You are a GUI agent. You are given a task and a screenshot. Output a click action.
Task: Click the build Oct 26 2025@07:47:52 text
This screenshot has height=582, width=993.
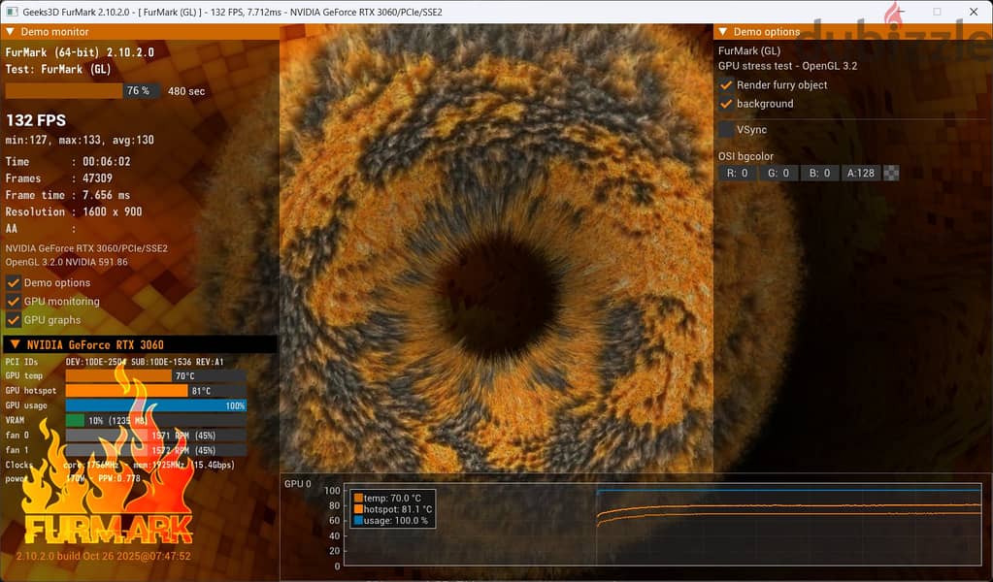[123, 556]
